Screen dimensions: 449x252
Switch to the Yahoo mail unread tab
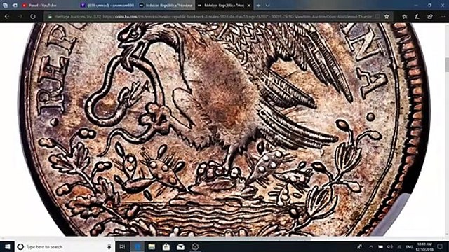[x=107, y=5]
